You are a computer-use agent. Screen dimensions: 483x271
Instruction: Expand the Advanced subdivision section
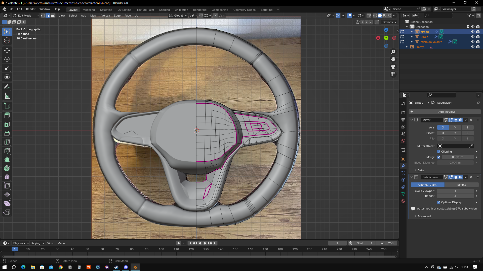tap(424, 216)
